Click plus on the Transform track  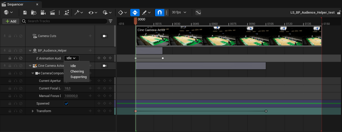(90, 111)
